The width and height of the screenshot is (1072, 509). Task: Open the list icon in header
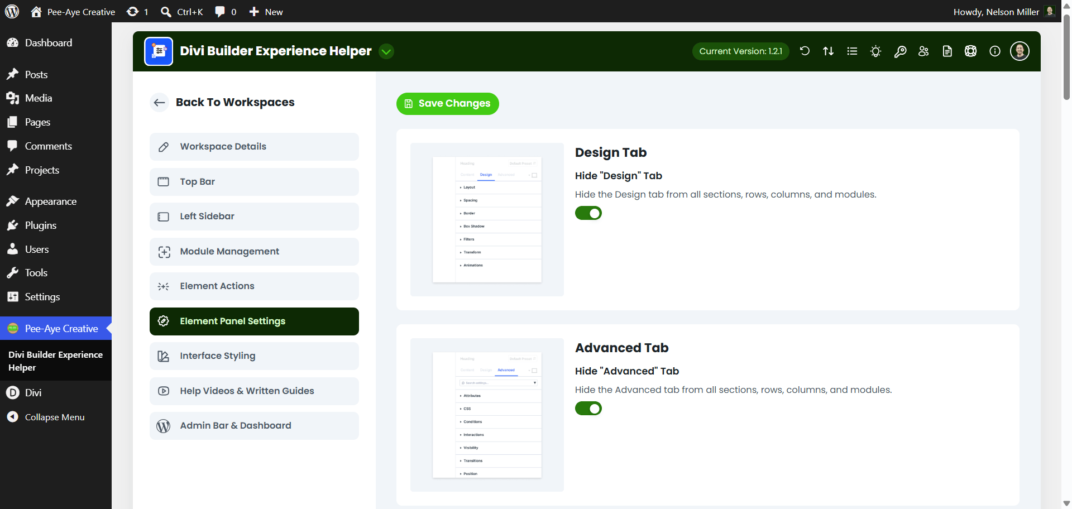(x=852, y=51)
